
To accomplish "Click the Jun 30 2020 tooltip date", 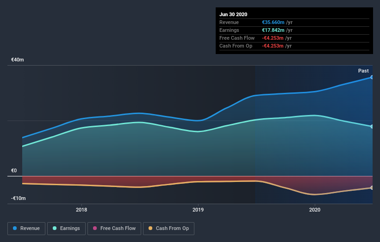I will [x=233, y=14].
